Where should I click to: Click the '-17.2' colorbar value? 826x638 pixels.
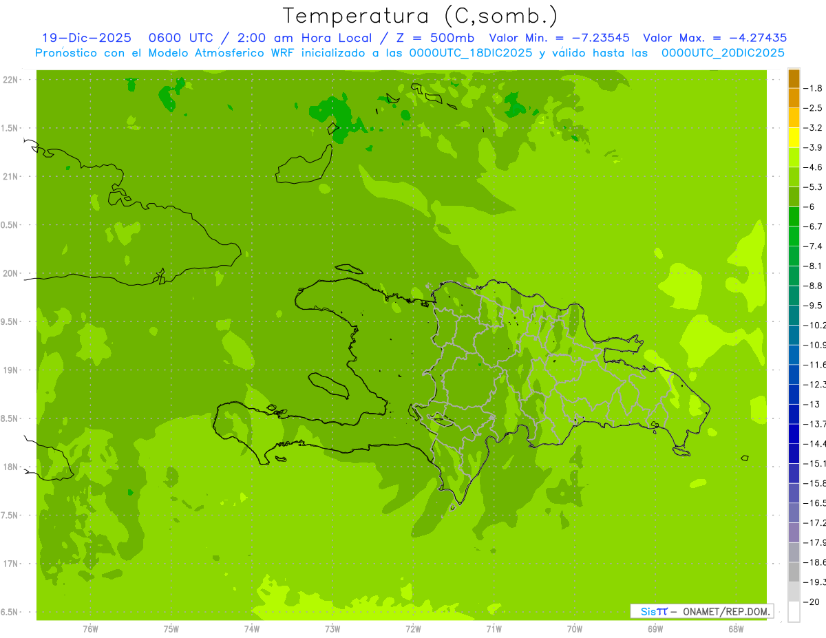coord(815,523)
